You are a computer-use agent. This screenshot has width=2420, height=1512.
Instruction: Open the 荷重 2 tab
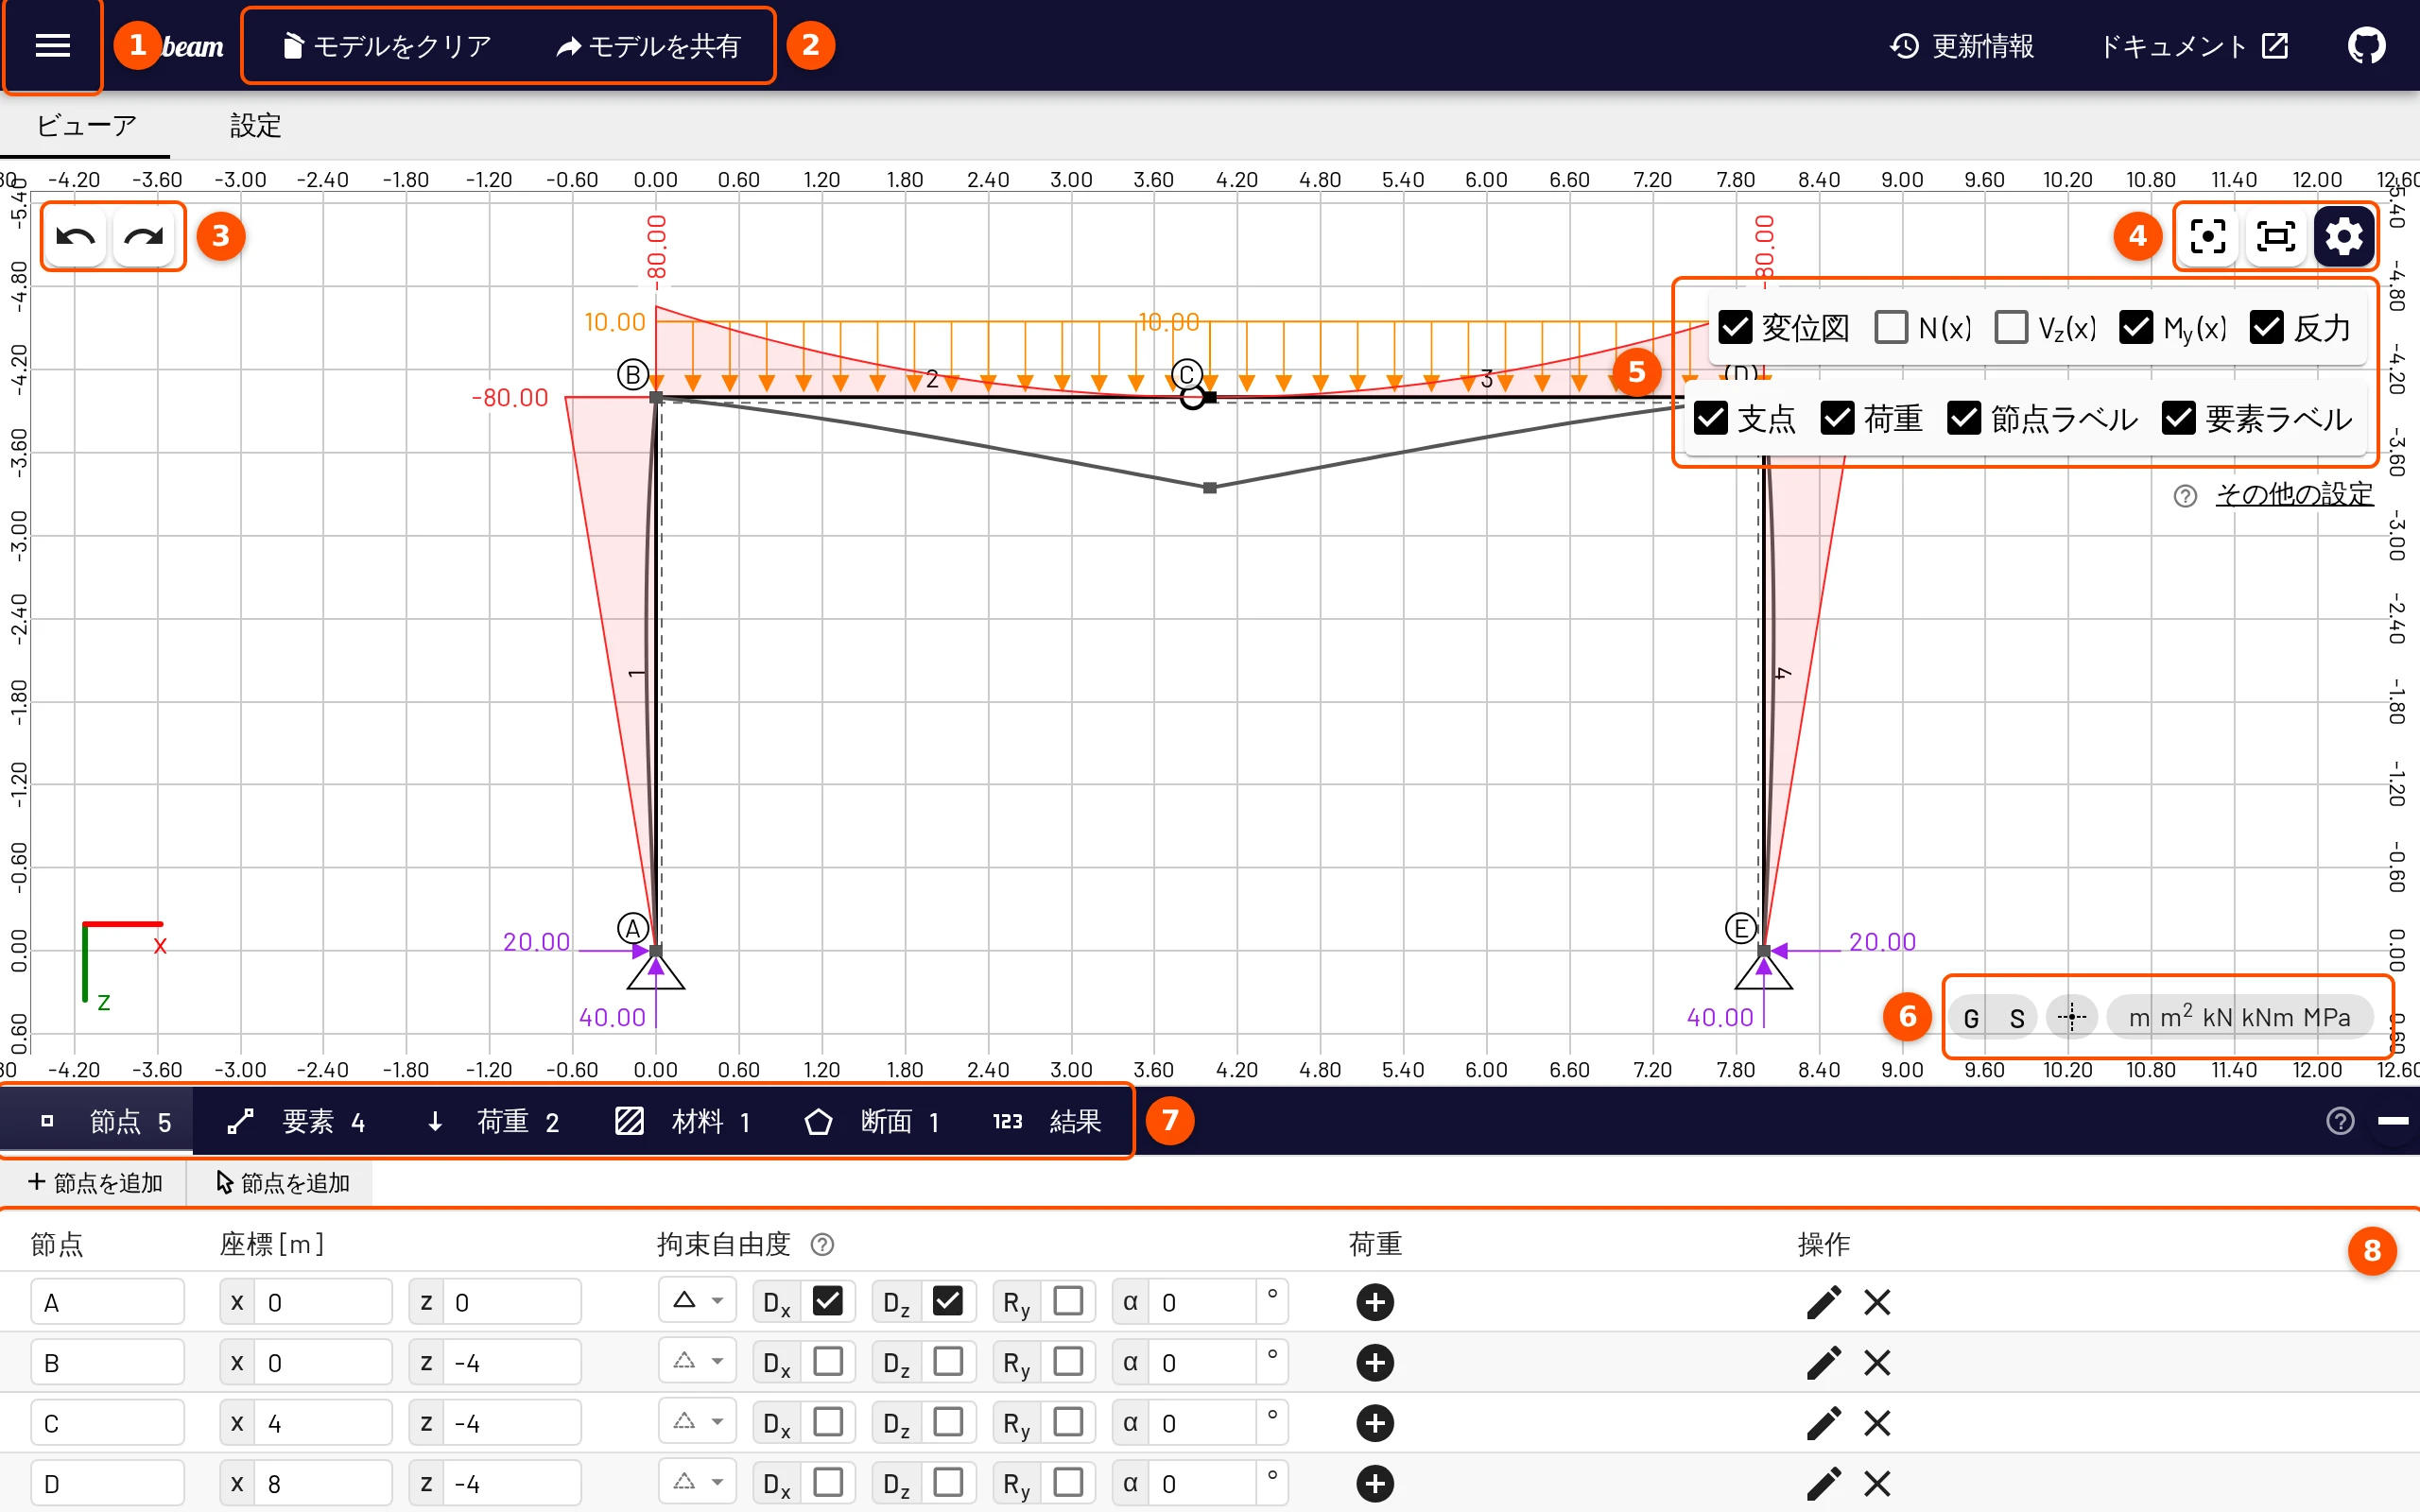click(493, 1122)
